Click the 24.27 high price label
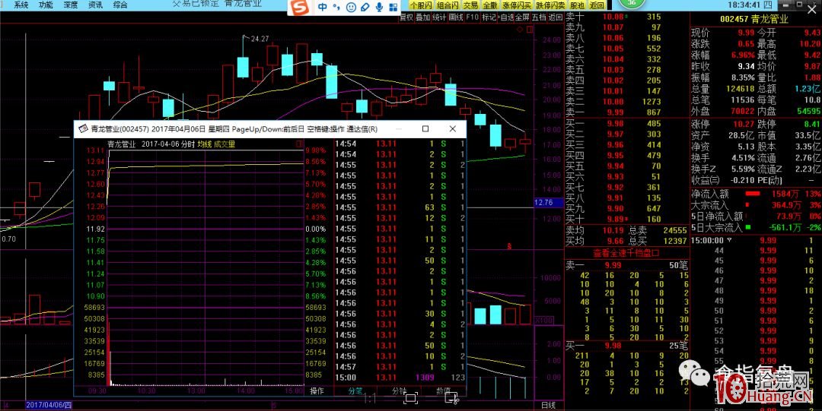The height and width of the screenshot is (411, 822). tap(260, 39)
